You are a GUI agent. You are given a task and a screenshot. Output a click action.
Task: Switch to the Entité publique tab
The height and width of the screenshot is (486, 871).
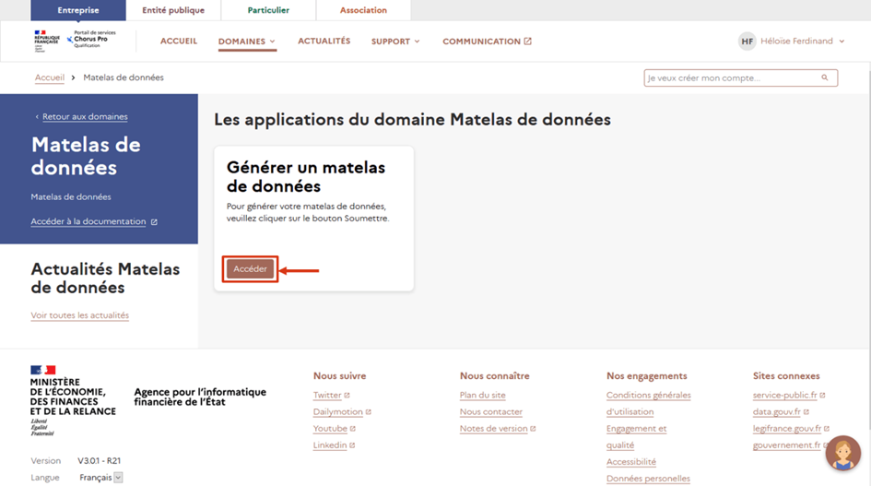pos(173,10)
